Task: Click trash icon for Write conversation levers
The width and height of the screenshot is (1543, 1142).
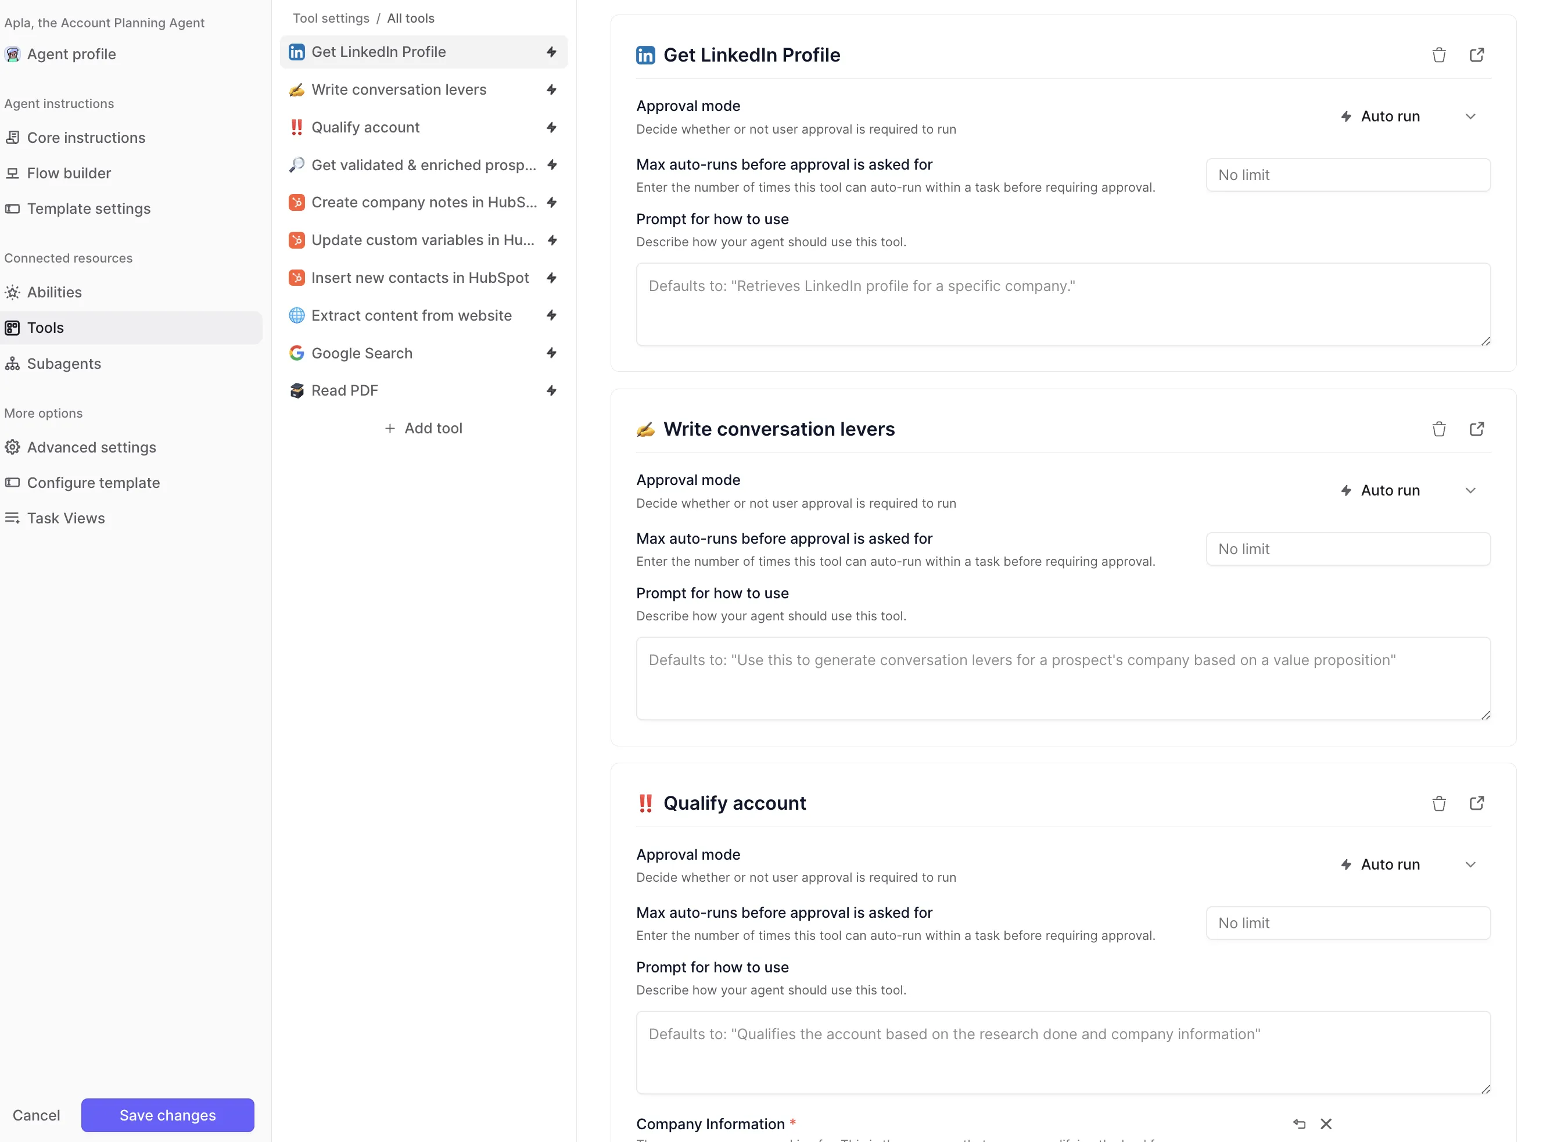Action: [x=1438, y=429]
